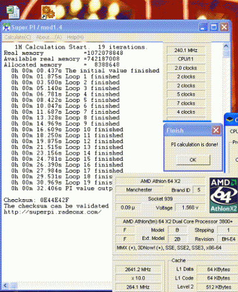The height and width of the screenshot is (292, 238).
Task: Click the Level 2 512 KBytes value
Action: (218, 287)
